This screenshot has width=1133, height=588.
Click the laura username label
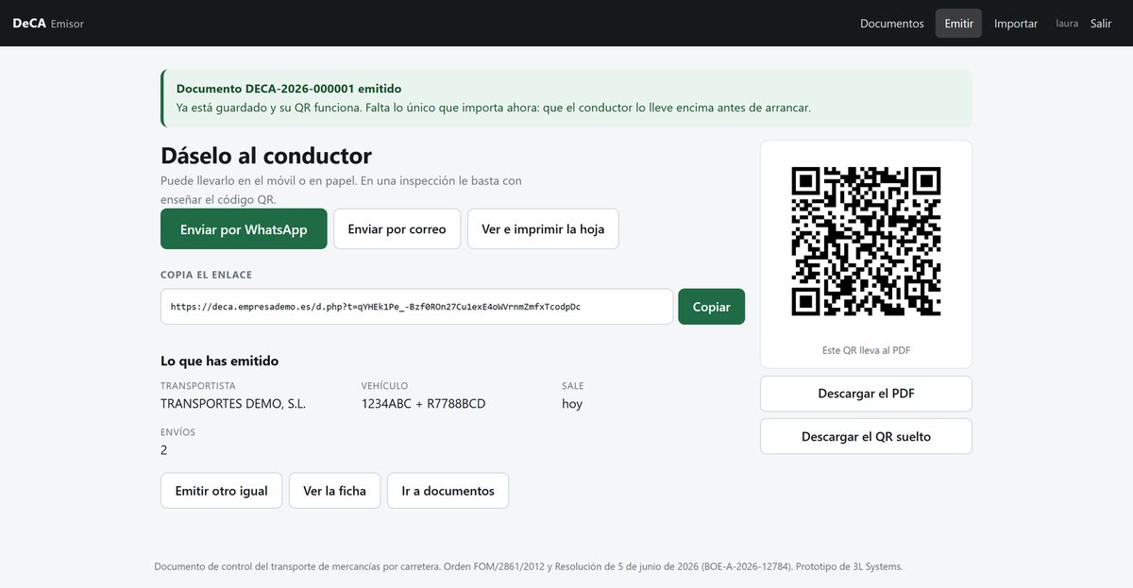tap(1067, 24)
